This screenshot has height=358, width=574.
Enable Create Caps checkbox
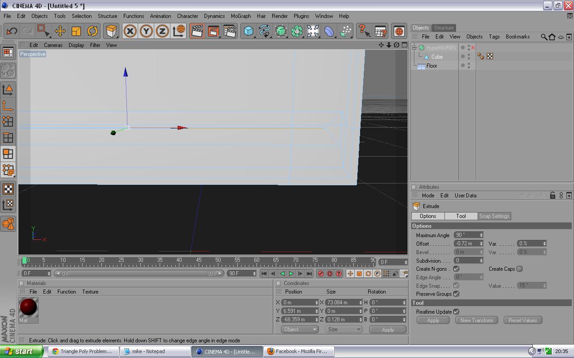519,269
